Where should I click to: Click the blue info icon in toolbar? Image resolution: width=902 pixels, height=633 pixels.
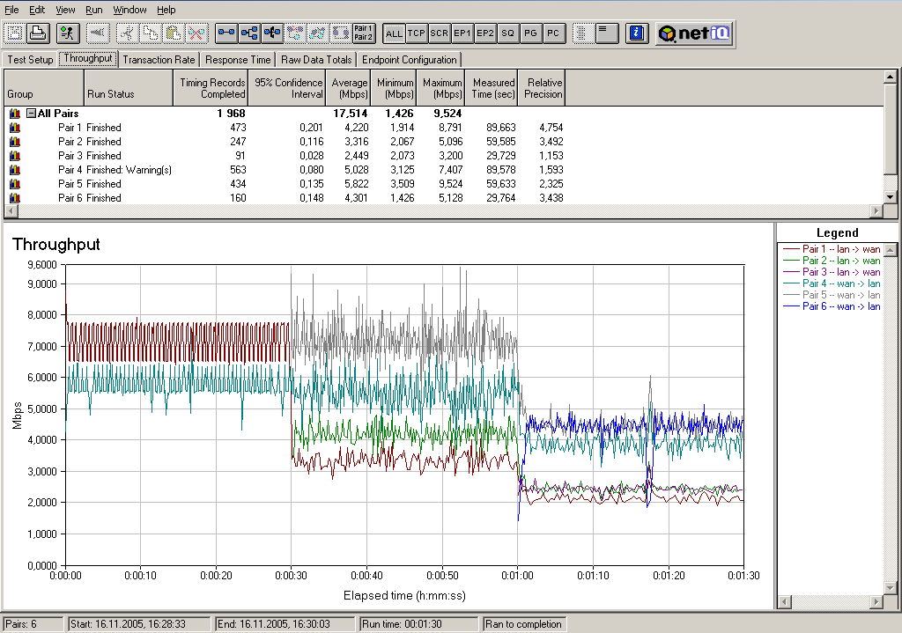pos(637,33)
